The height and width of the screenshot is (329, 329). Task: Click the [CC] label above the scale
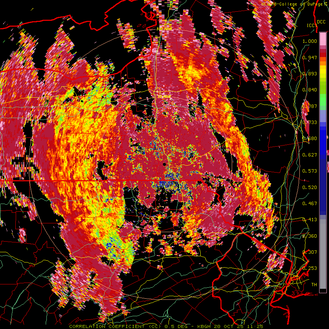pyautogui.click(x=312, y=25)
